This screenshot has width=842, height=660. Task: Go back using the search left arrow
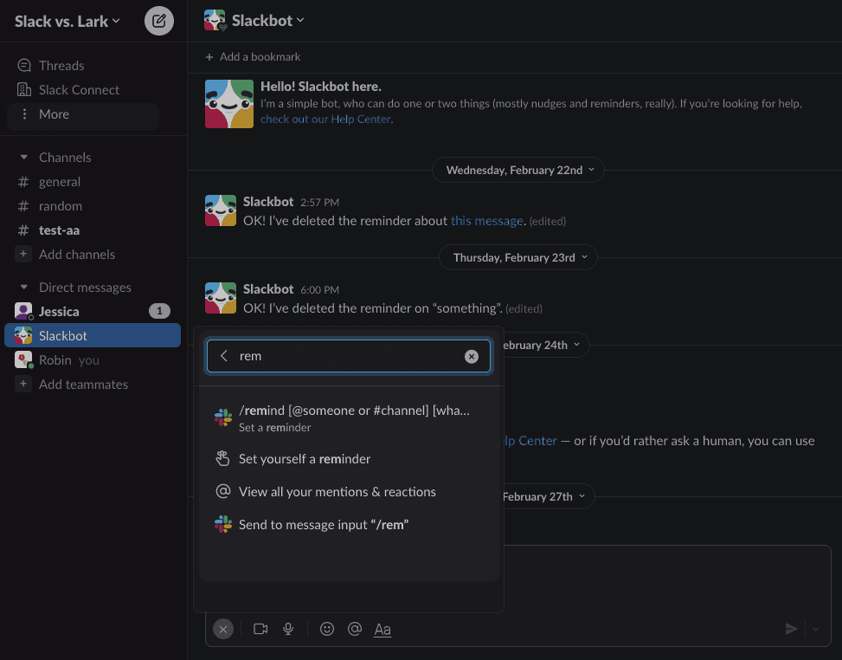(224, 356)
